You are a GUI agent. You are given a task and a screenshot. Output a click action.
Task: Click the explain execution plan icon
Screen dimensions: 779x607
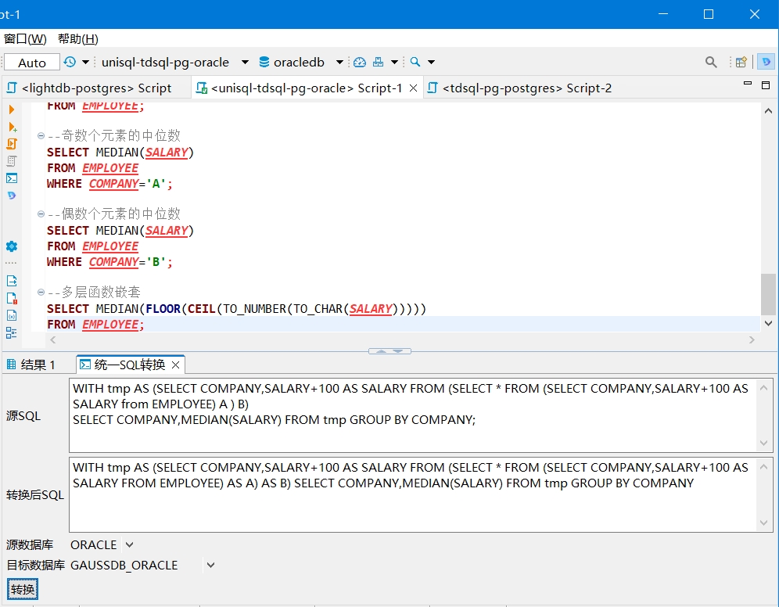point(12,161)
